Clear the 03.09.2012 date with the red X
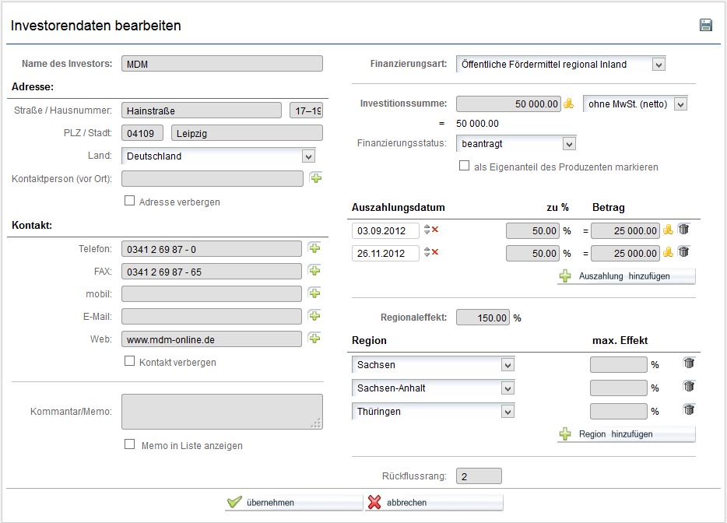Screen dimensions: 727x523 (435, 230)
